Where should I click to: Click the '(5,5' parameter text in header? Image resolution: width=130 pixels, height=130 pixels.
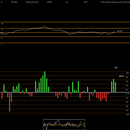67,2
